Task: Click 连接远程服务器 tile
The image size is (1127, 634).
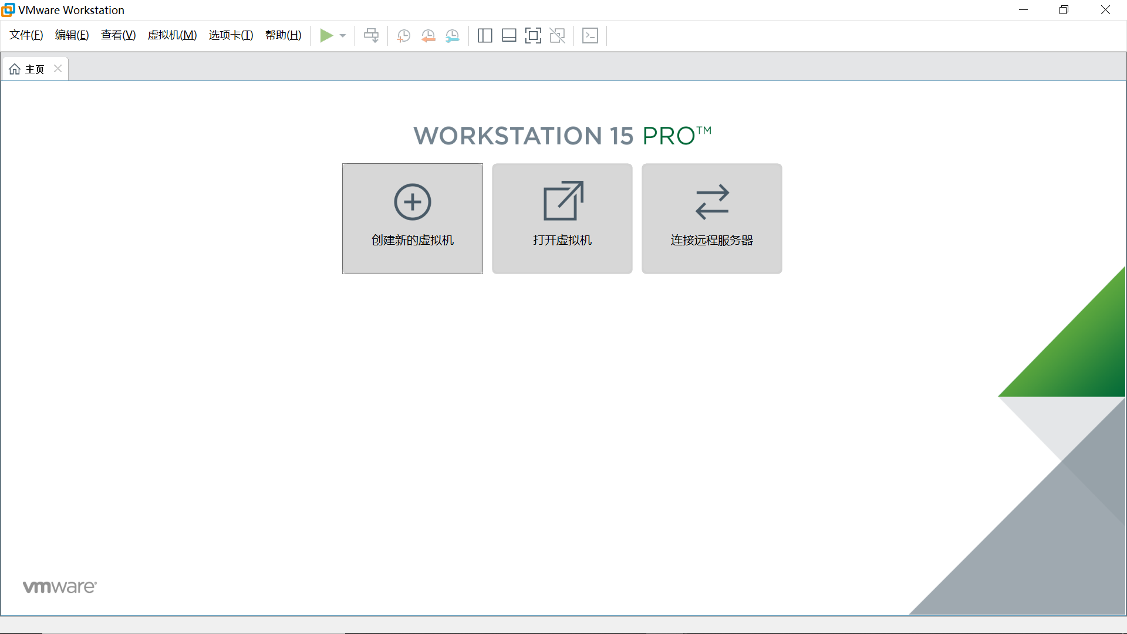Action: pos(711,218)
